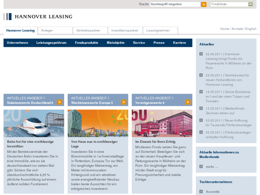Screen dimensions: 260x195
Task: Click arrow icon beside 'mehr ...'
Action: coord(201,166)
